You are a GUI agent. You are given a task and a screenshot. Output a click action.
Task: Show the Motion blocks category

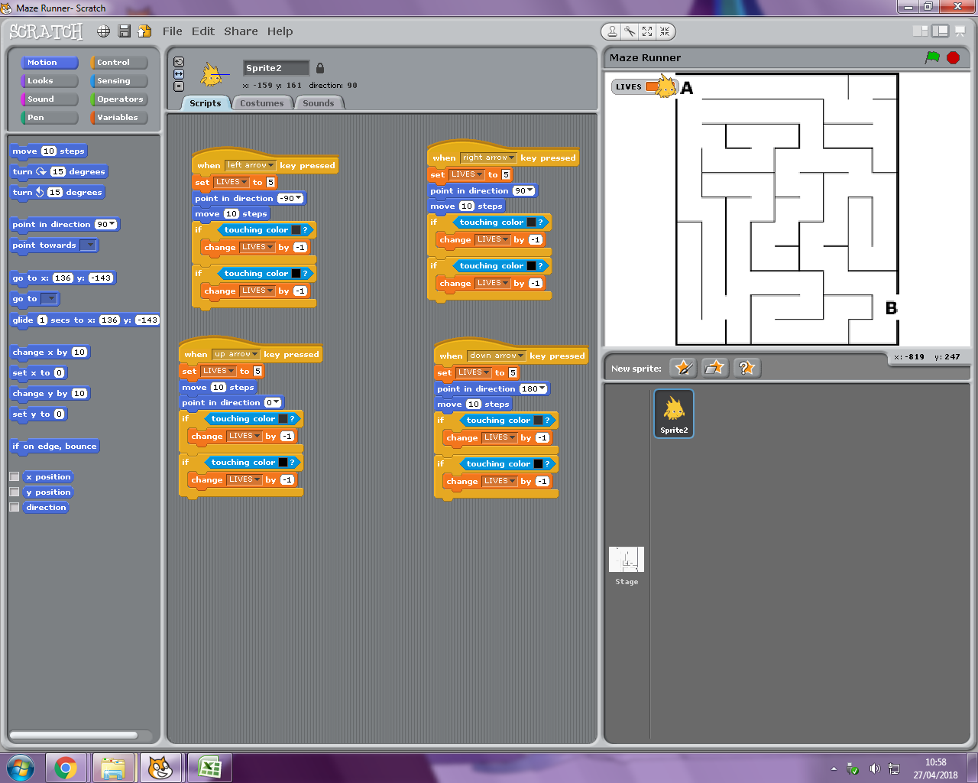click(50, 63)
